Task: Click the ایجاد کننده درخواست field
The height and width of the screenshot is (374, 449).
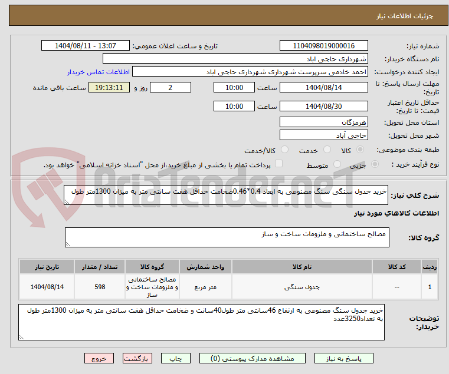Action: [x=250, y=71]
